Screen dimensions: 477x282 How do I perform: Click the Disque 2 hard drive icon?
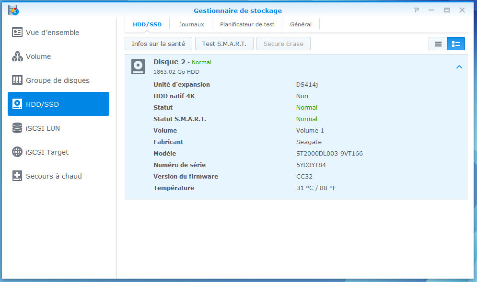click(x=138, y=67)
